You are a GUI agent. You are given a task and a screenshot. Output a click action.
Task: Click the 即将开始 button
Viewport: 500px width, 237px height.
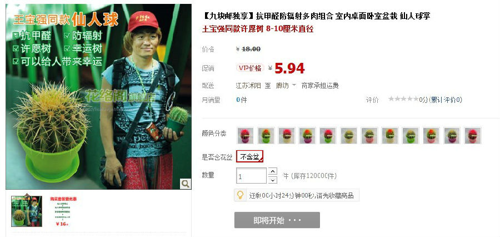(277, 220)
